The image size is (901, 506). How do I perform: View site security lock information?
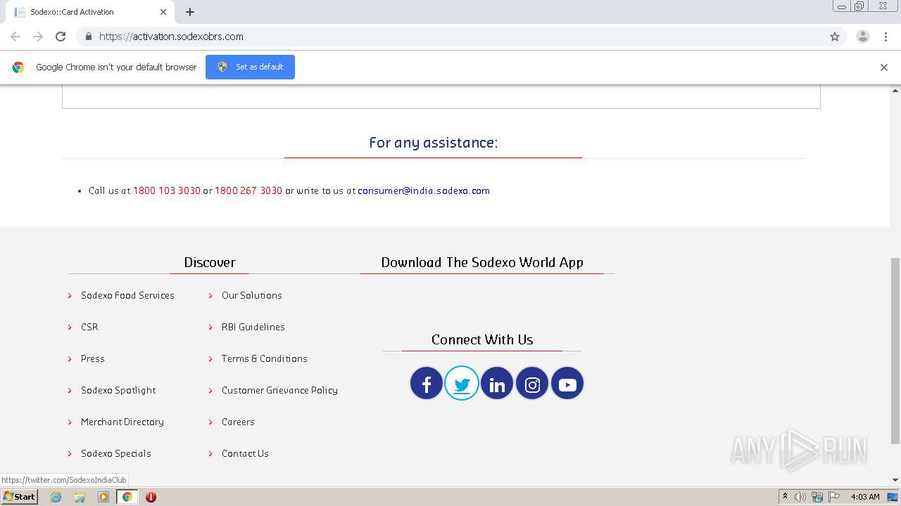[88, 37]
